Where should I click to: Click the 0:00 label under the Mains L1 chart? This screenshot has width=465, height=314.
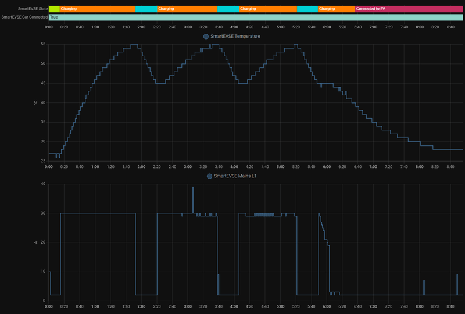point(49,307)
